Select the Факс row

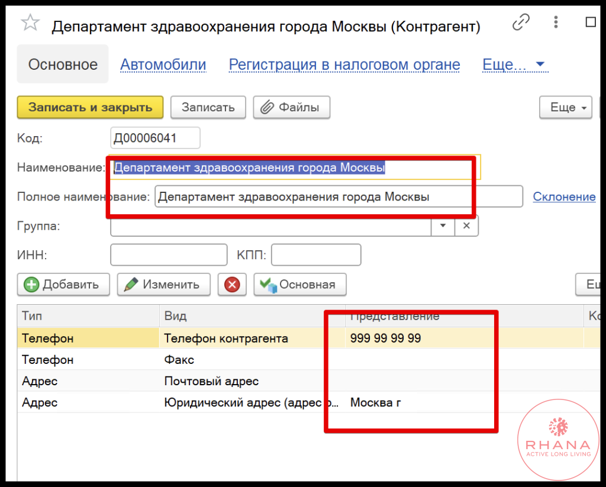click(308, 360)
